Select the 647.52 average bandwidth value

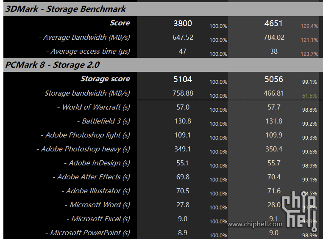click(x=183, y=37)
